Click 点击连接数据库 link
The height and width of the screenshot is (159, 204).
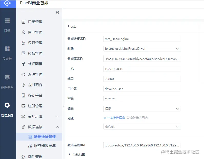pos(114,118)
